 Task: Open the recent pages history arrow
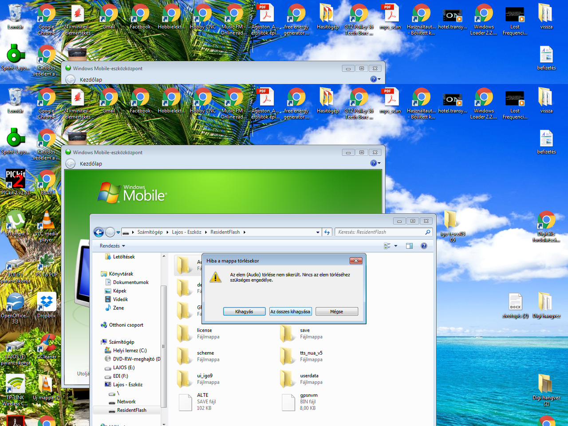pyautogui.click(x=118, y=232)
